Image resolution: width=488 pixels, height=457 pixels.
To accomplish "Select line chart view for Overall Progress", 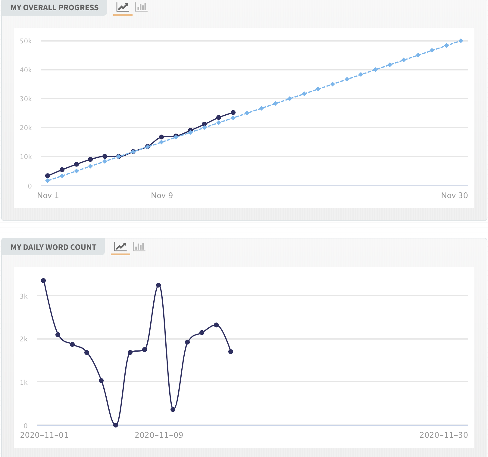I will coord(123,7).
